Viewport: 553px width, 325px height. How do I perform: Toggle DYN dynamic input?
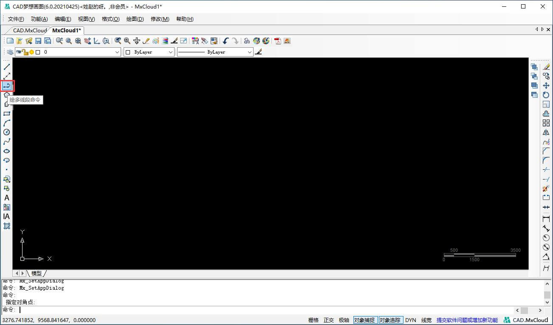click(411, 320)
